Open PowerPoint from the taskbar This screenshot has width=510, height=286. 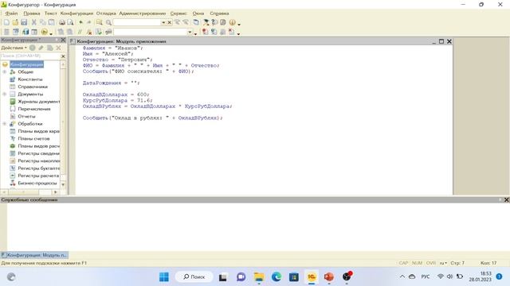(329, 277)
